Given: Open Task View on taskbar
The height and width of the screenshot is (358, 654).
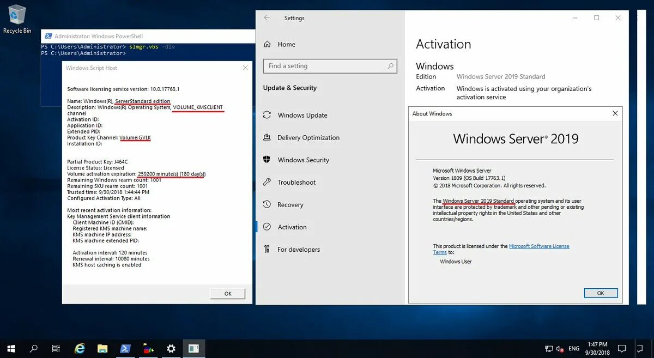Looking at the screenshot, I should click(x=56, y=348).
